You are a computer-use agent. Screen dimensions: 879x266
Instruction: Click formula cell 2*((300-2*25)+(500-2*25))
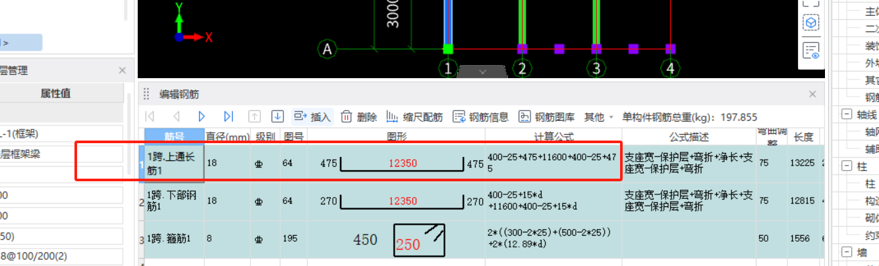553,239
